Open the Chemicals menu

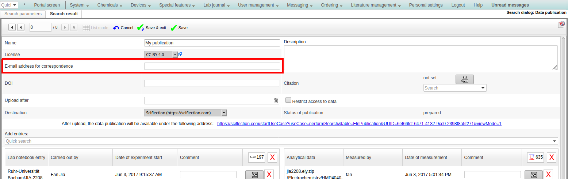click(110, 5)
